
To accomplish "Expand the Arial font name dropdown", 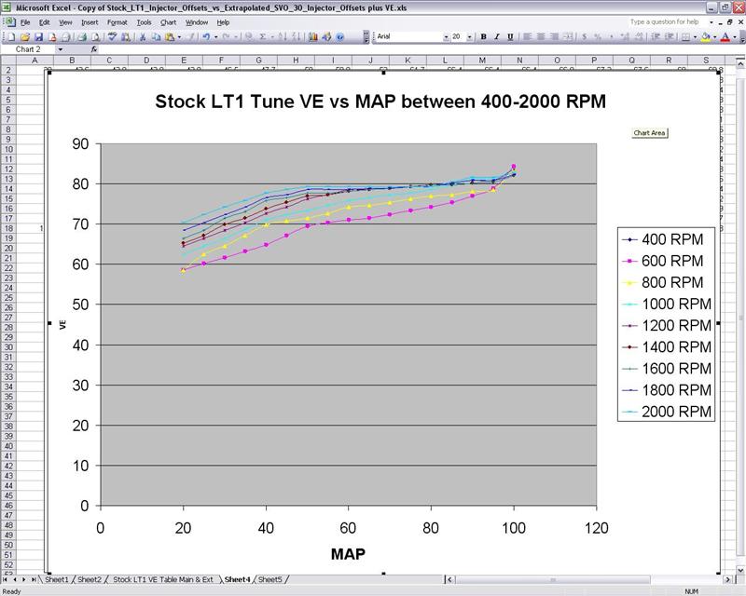I will click(447, 37).
